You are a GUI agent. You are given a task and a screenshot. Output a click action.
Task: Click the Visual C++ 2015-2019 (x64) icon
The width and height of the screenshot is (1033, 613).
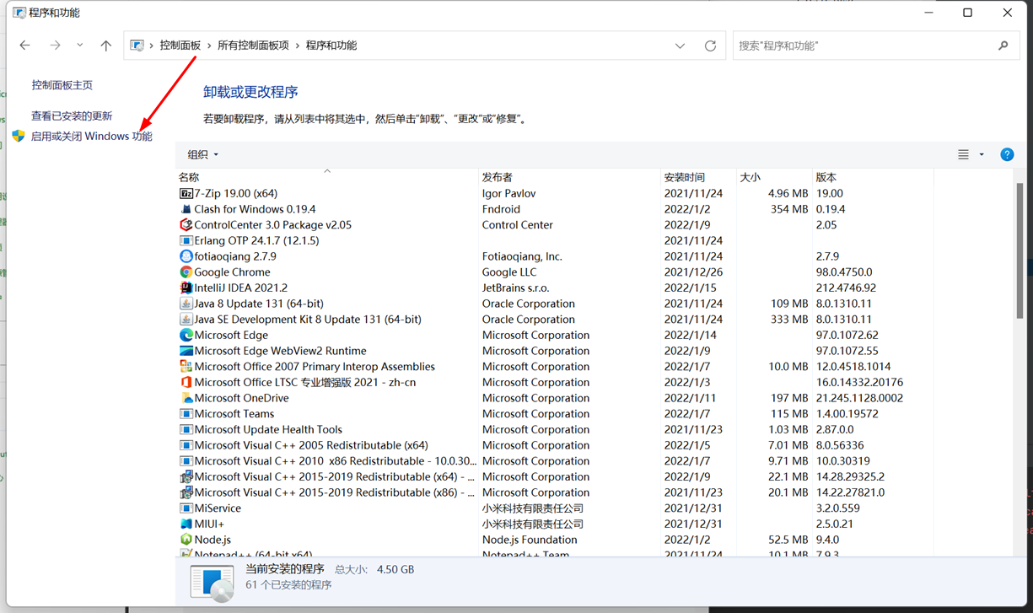tap(186, 476)
